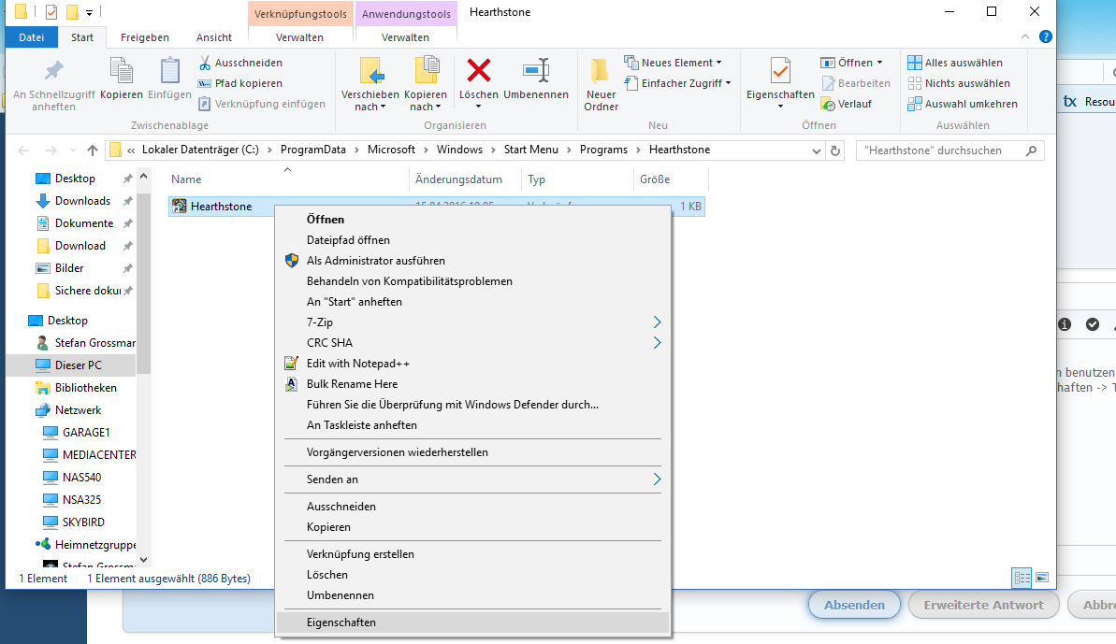
Task: Click the Kopieren ribbon icon
Action: [x=121, y=71]
